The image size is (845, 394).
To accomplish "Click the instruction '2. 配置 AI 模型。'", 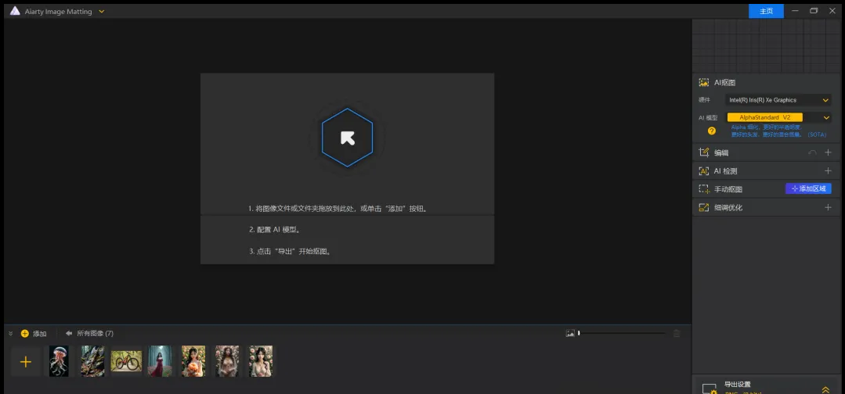I will [275, 230].
